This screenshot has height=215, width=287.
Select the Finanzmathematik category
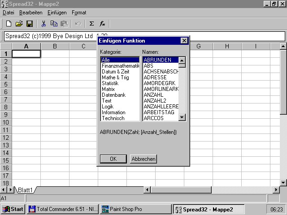120,66
